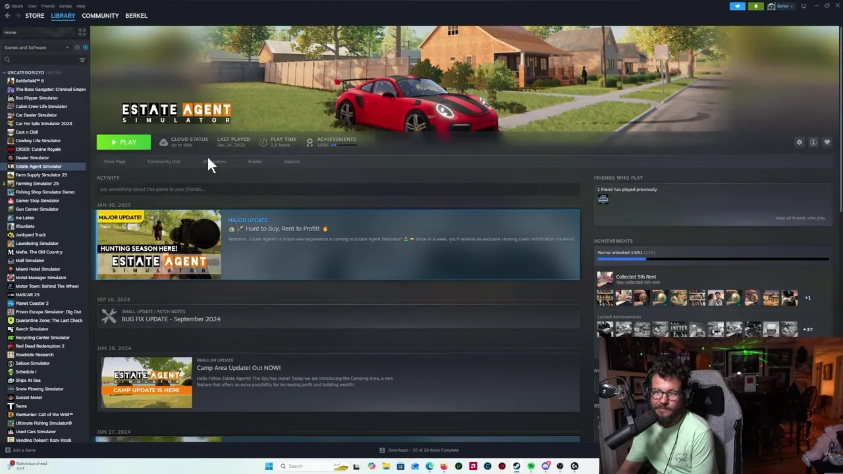Open the green notifications bell
843x474 pixels.
pyautogui.click(x=756, y=6)
